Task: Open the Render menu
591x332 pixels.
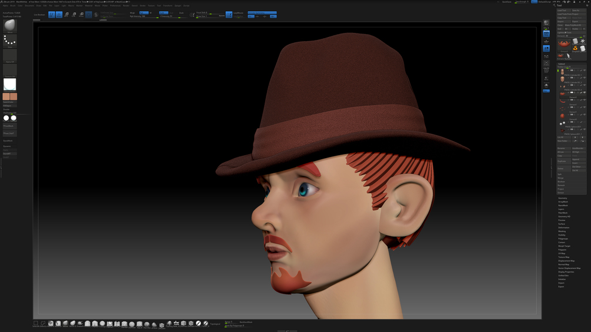Action: coord(126,6)
